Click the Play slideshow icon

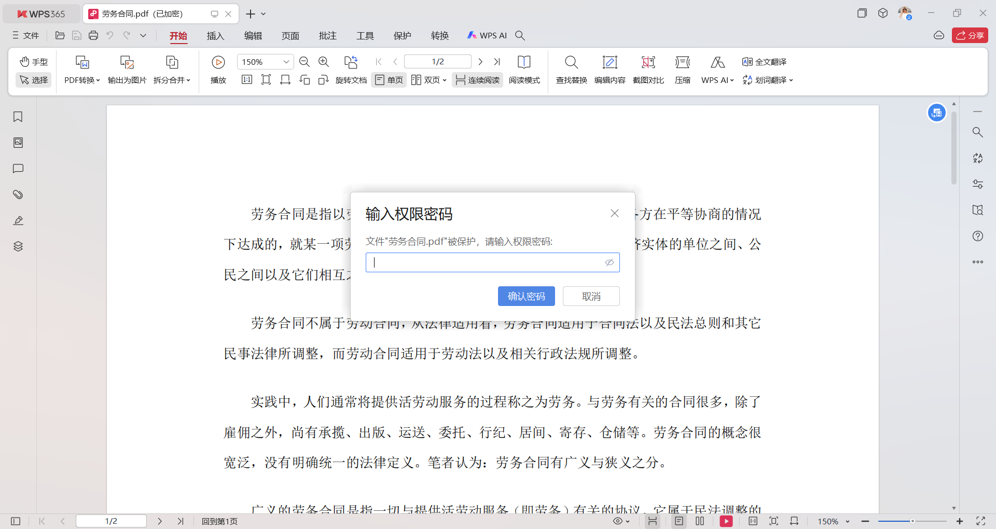point(218,63)
